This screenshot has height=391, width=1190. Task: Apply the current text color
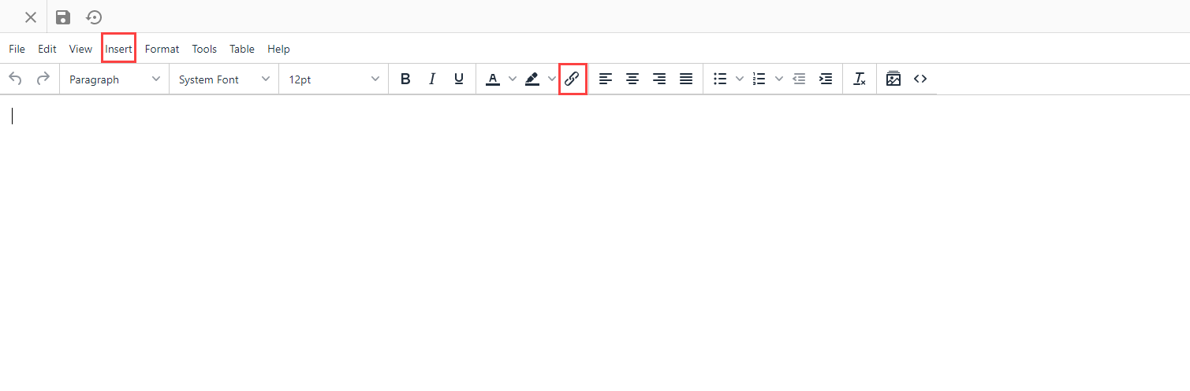[x=493, y=79]
